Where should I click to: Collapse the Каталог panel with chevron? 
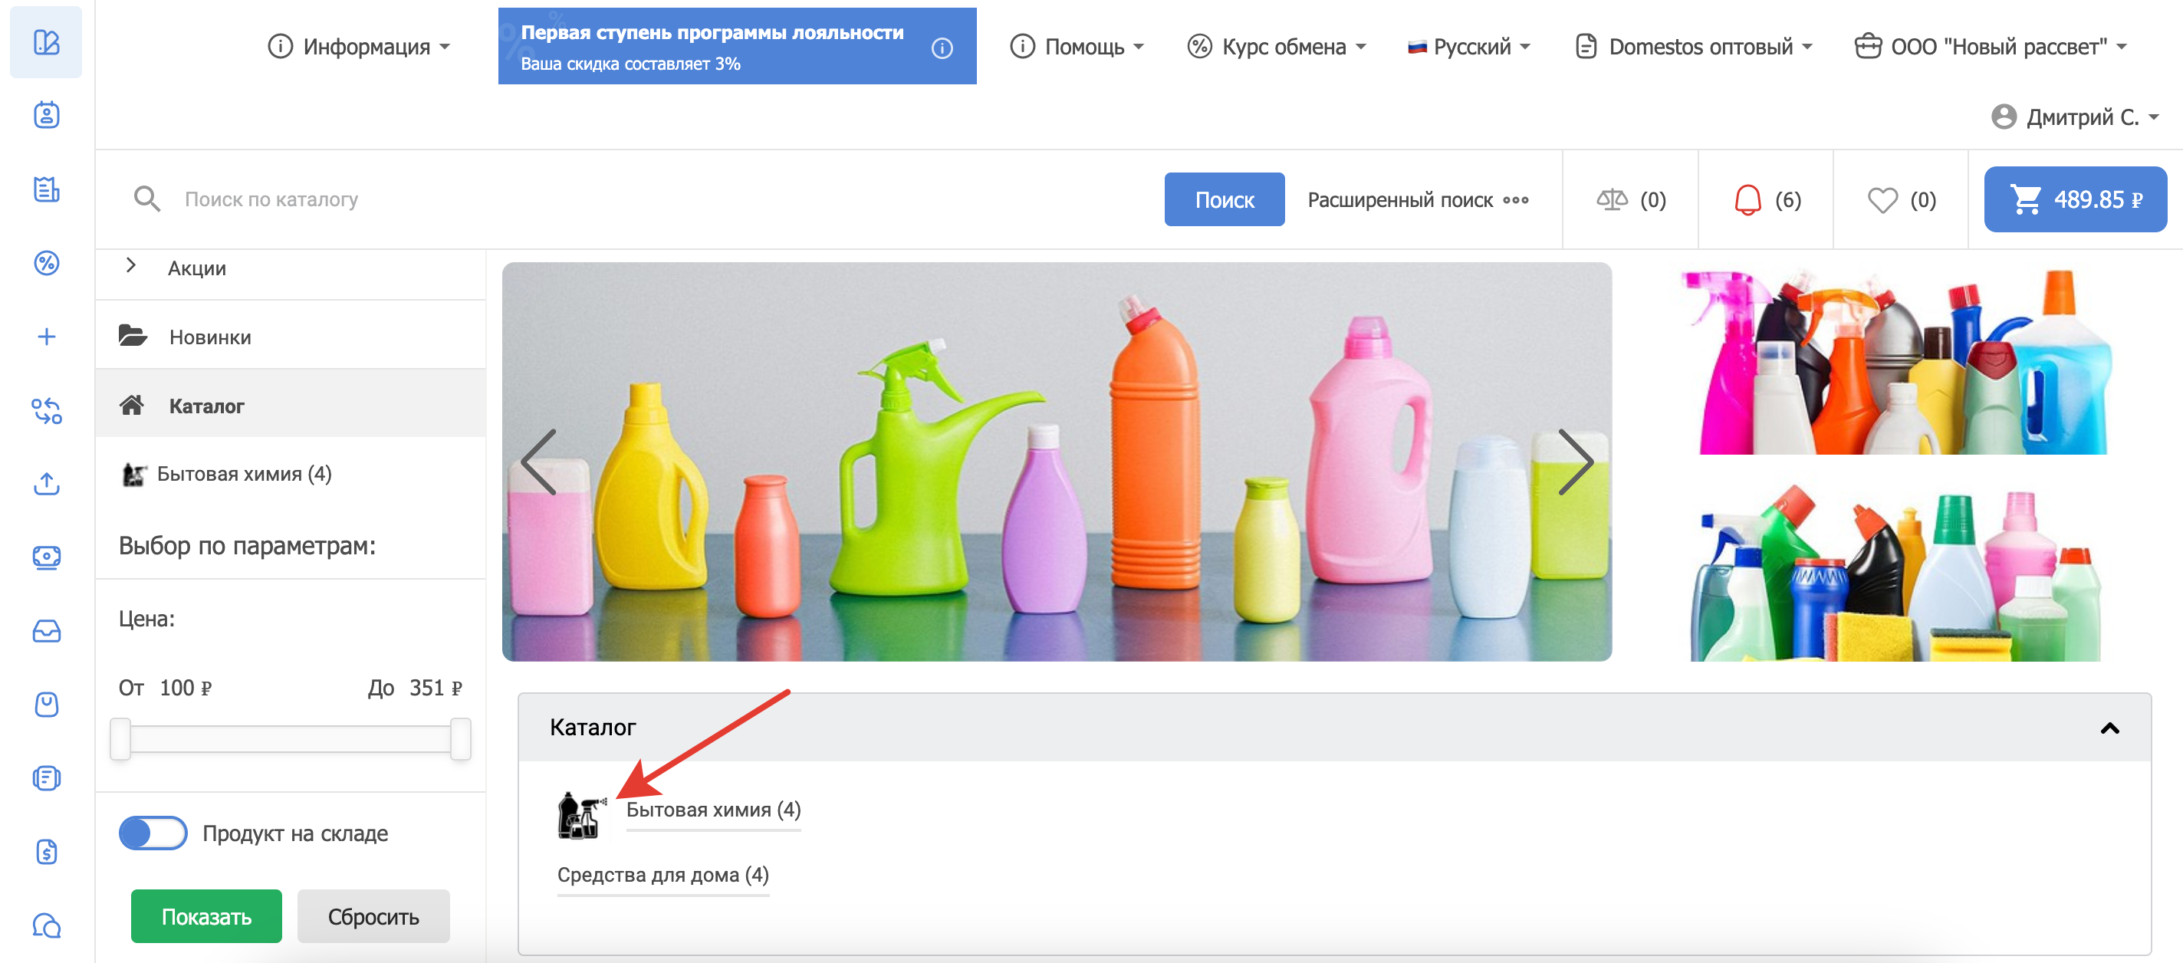click(2109, 728)
